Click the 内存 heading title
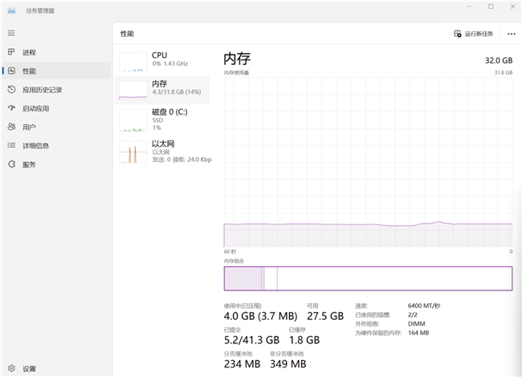Image resolution: width=522 pixels, height=377 pixels. 237,59
